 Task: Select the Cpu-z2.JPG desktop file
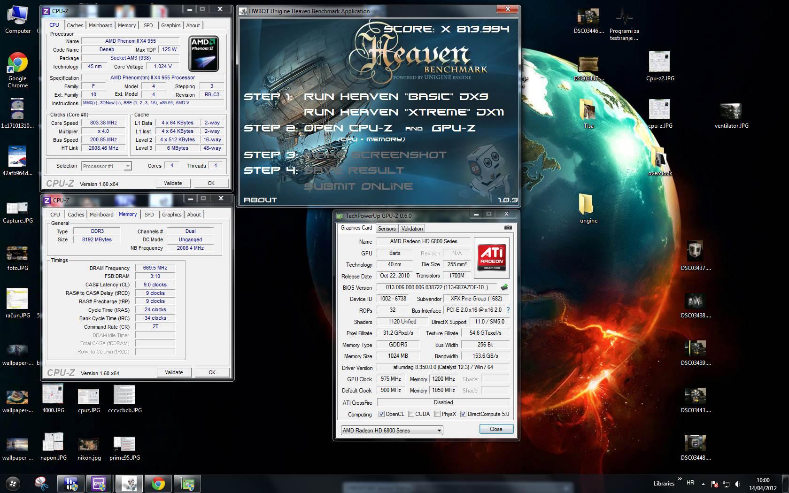tap(660, 66)
